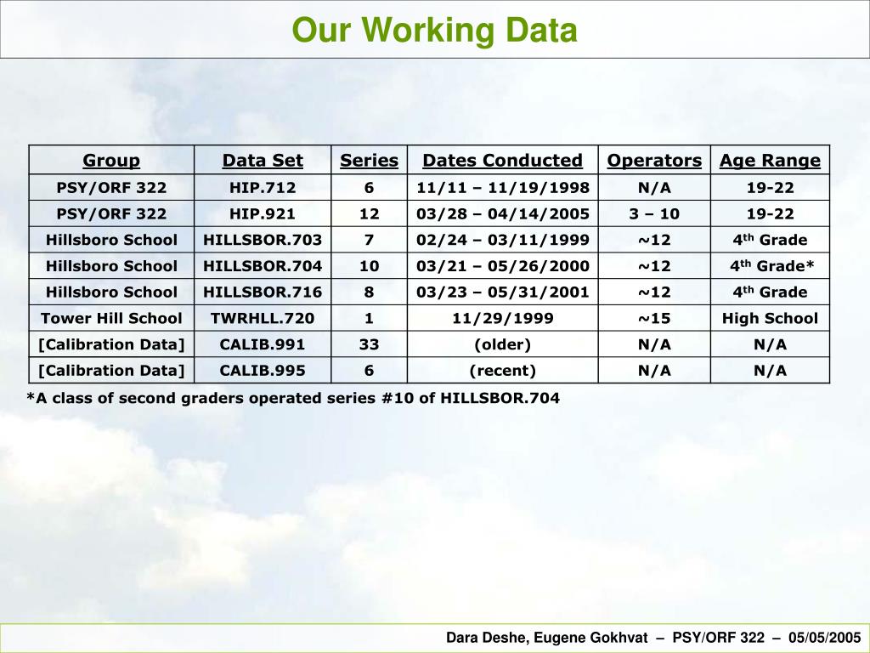Select [Calibration Data] cell in CALIB.995 row
The height and width of the screenshot is (653, 870).
111,371
